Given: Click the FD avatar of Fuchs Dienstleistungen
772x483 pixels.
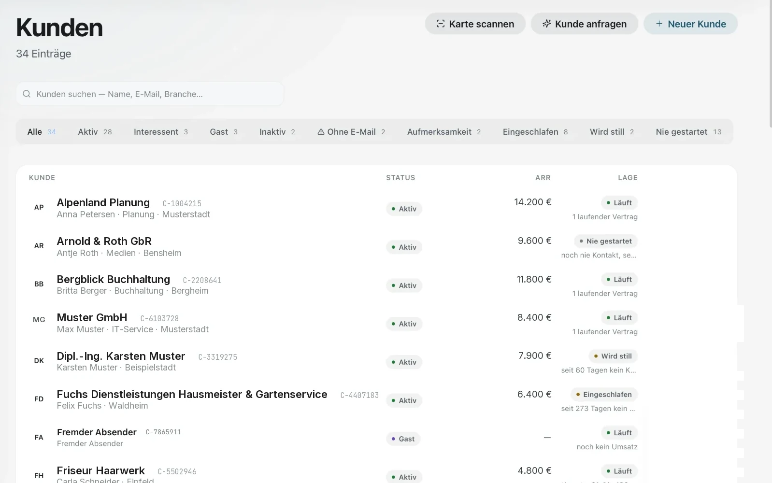Looking at the screenshot, I should click(x=39, y=399).
